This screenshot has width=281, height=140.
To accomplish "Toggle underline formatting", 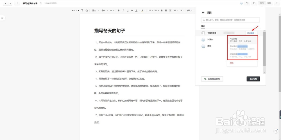I will pos(127,11).
